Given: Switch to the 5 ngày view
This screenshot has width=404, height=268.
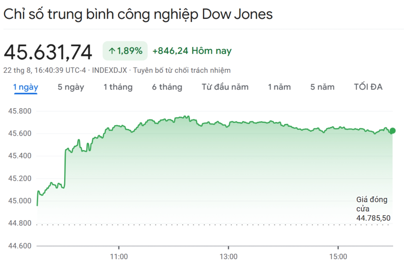Looking at the screenshot, I should point(70,87).
